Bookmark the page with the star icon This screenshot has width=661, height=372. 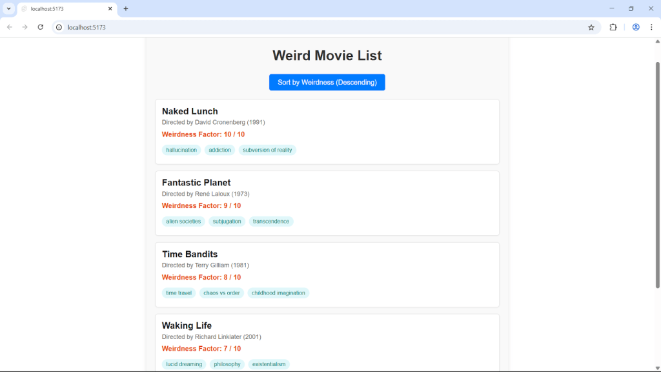point(591,27)
